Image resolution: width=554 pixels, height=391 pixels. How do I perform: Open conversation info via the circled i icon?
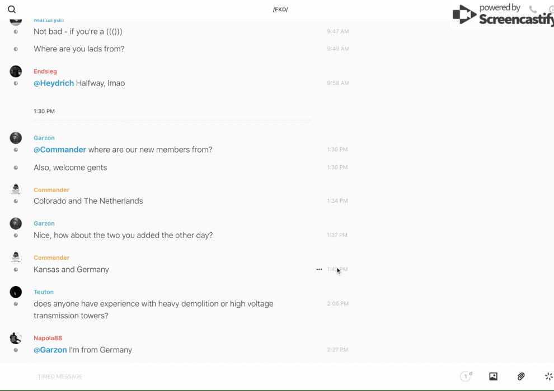click(551, 9)
